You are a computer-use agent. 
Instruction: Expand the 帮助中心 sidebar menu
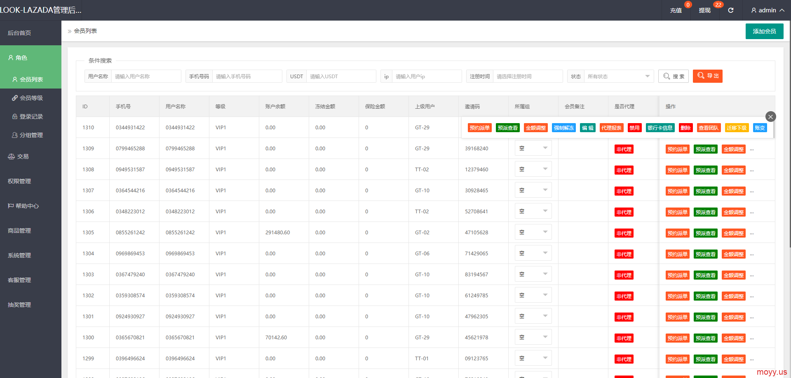31,206
